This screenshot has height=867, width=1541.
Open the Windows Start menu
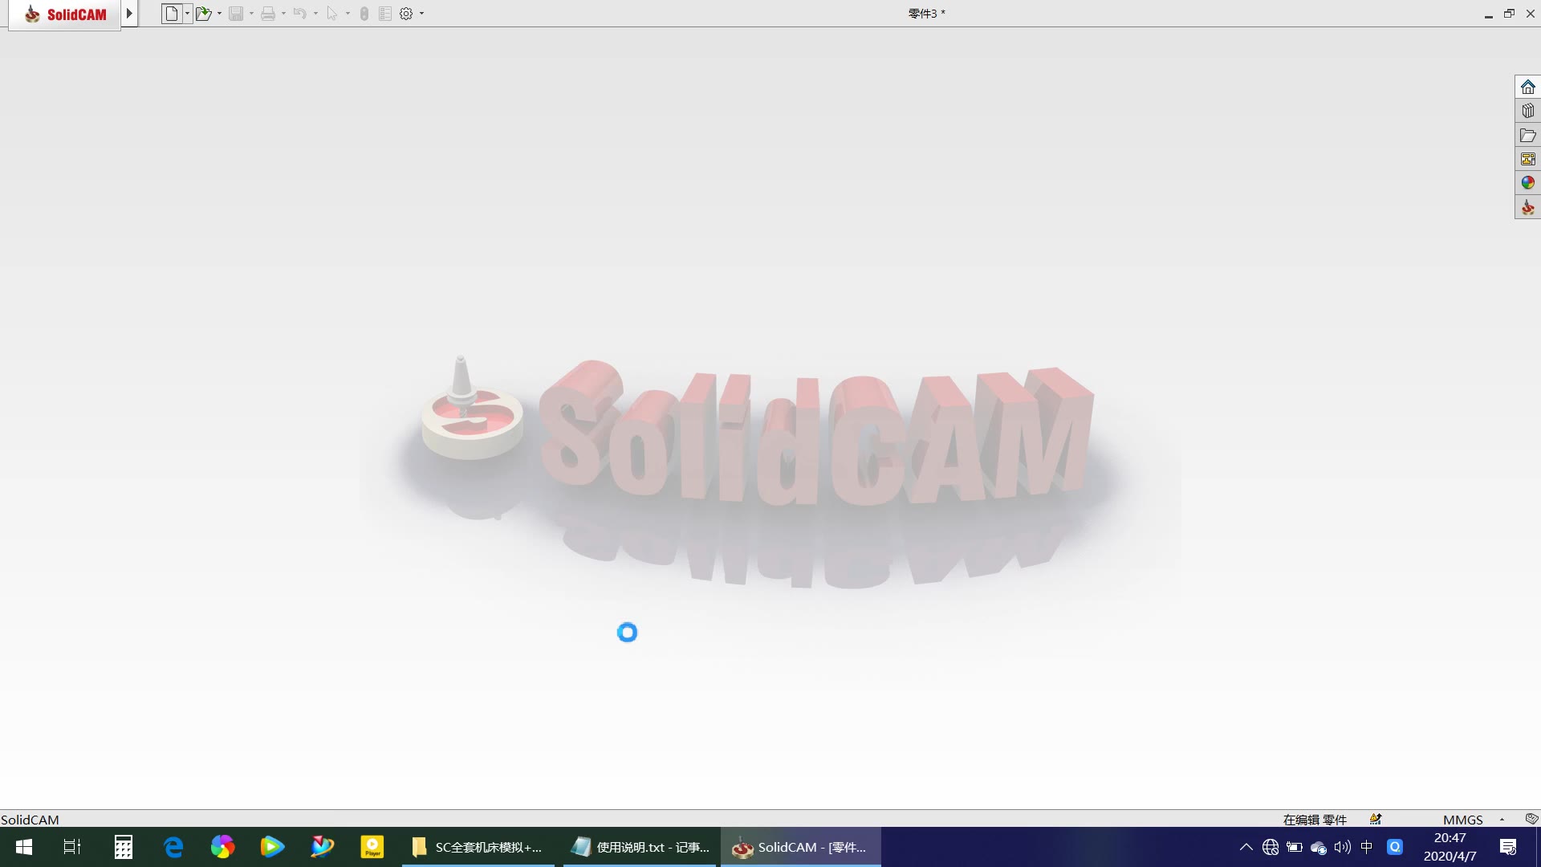click(x=24, y=847)
